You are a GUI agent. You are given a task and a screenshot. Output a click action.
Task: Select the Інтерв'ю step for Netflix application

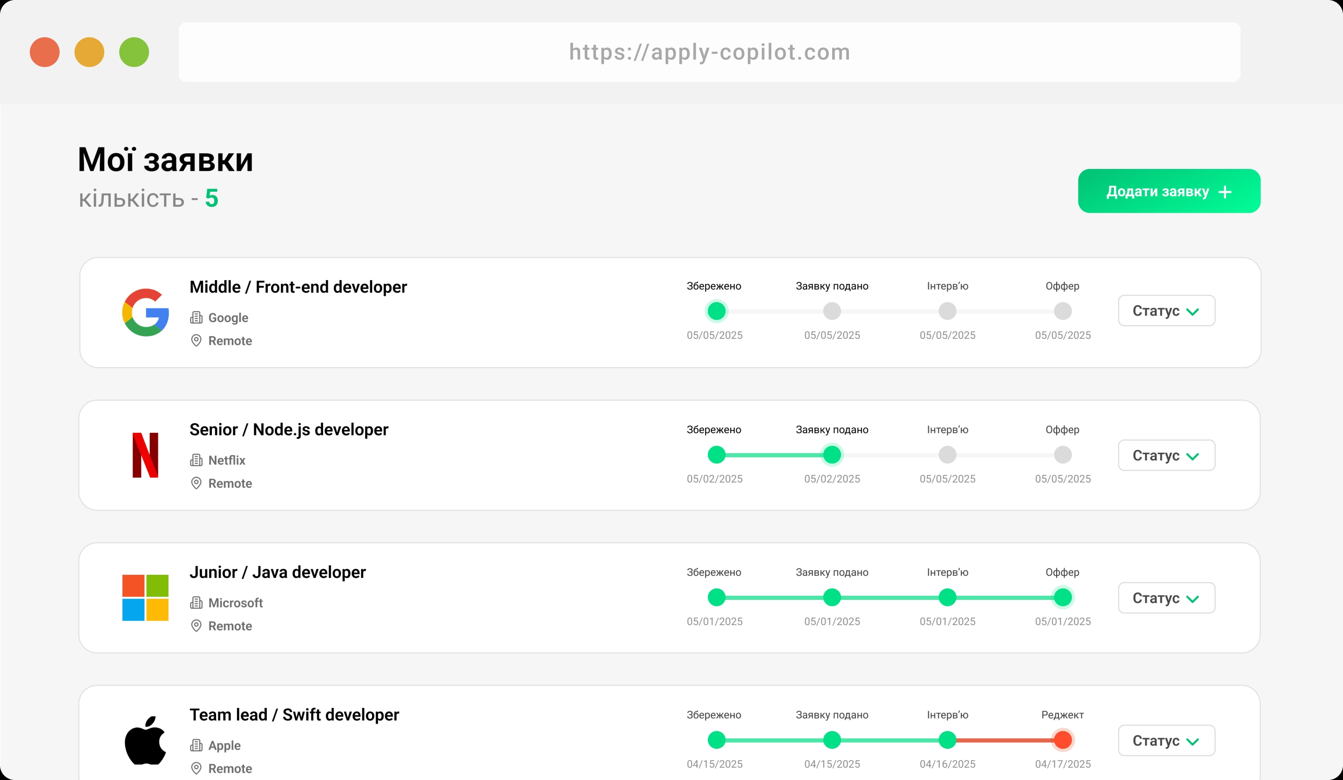947,455
